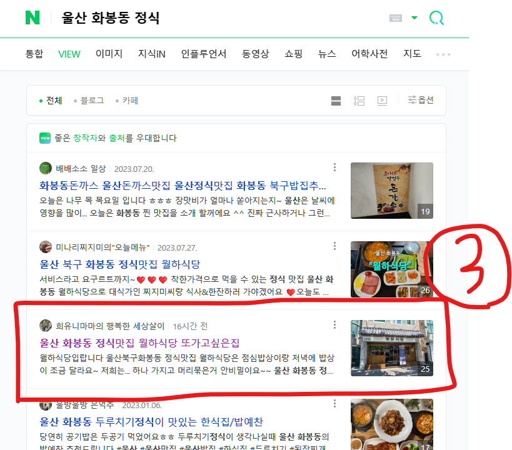Open post 울산 화봉동 두루치기정식이 맛있는 한식집/밥예찬
Viewport: 512px width, 450px height.
click(x=151, y=422)
